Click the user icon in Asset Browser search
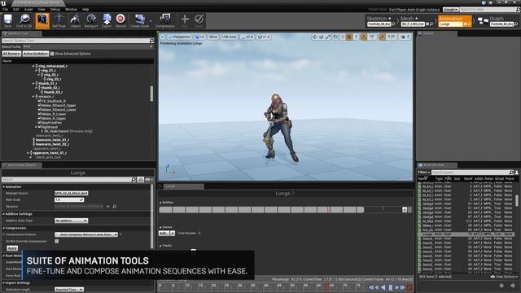Viewport: 521px width, 293px height. click(x=517, y=173)
